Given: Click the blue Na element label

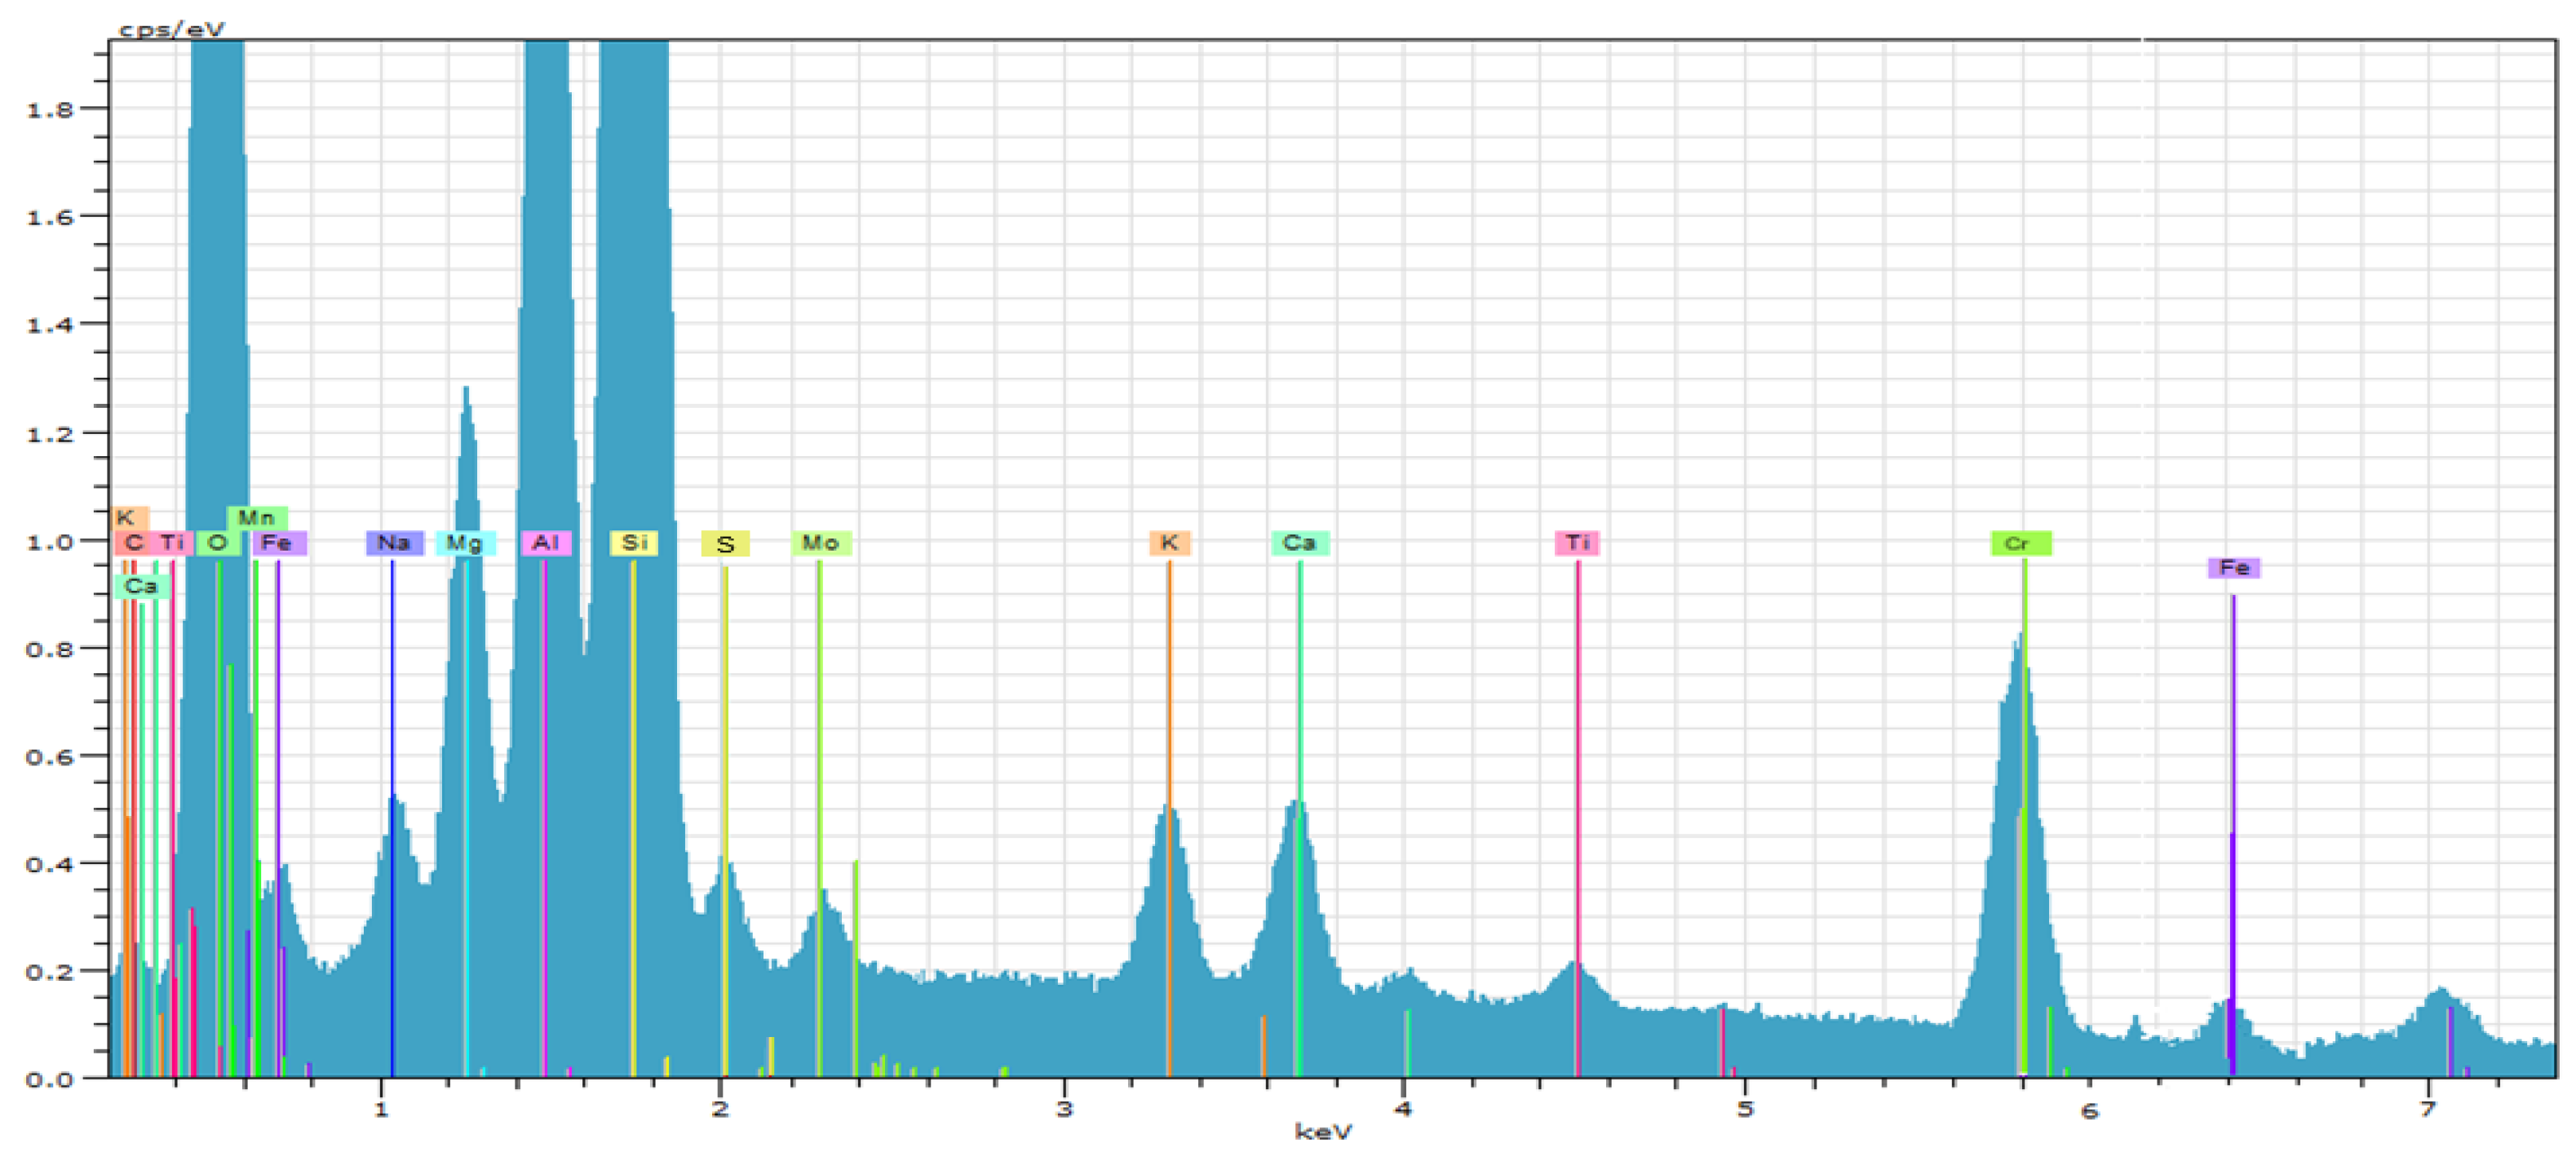Looking at the screenshot, I should click(x=394, y=543).
